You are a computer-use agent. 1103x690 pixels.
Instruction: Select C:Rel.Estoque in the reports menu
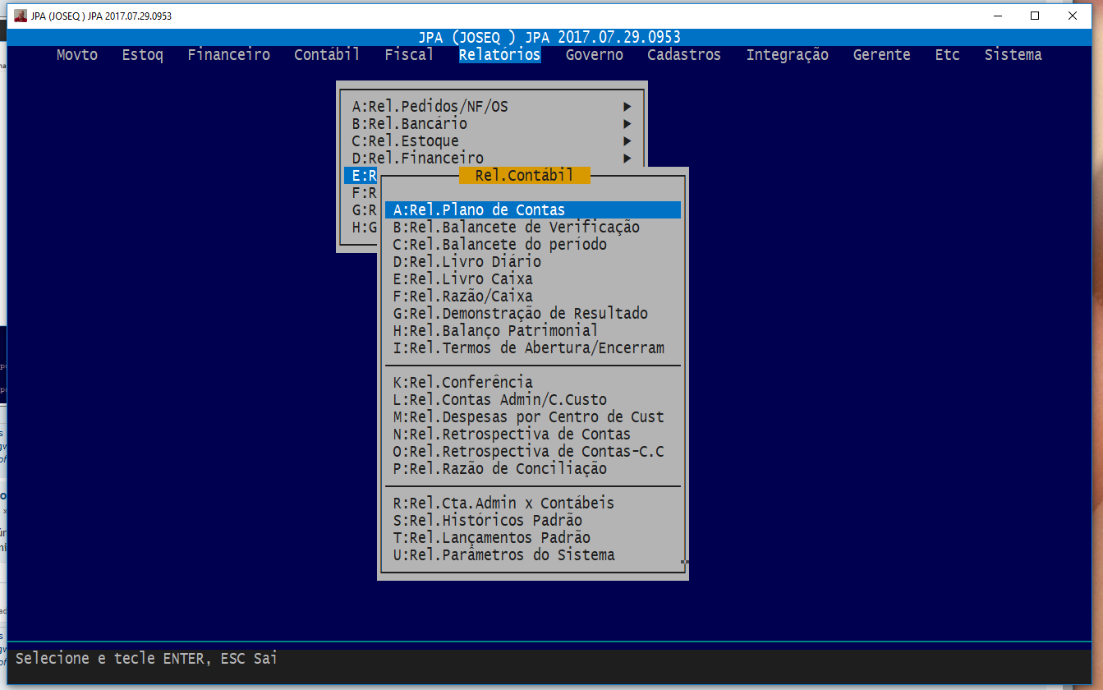click(x=492, y=141)
